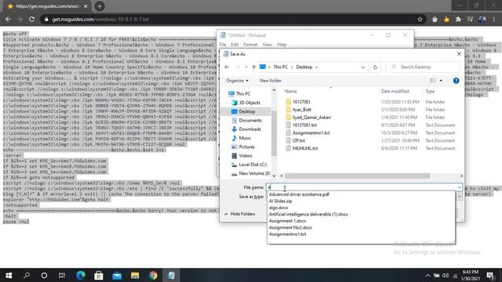Go back in the browser

tap(8, 19)
